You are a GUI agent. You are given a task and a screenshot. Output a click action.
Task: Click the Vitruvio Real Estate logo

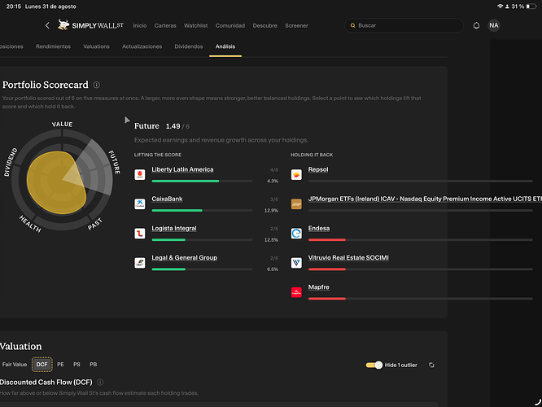pyautogui.click(x=296, y=263)
